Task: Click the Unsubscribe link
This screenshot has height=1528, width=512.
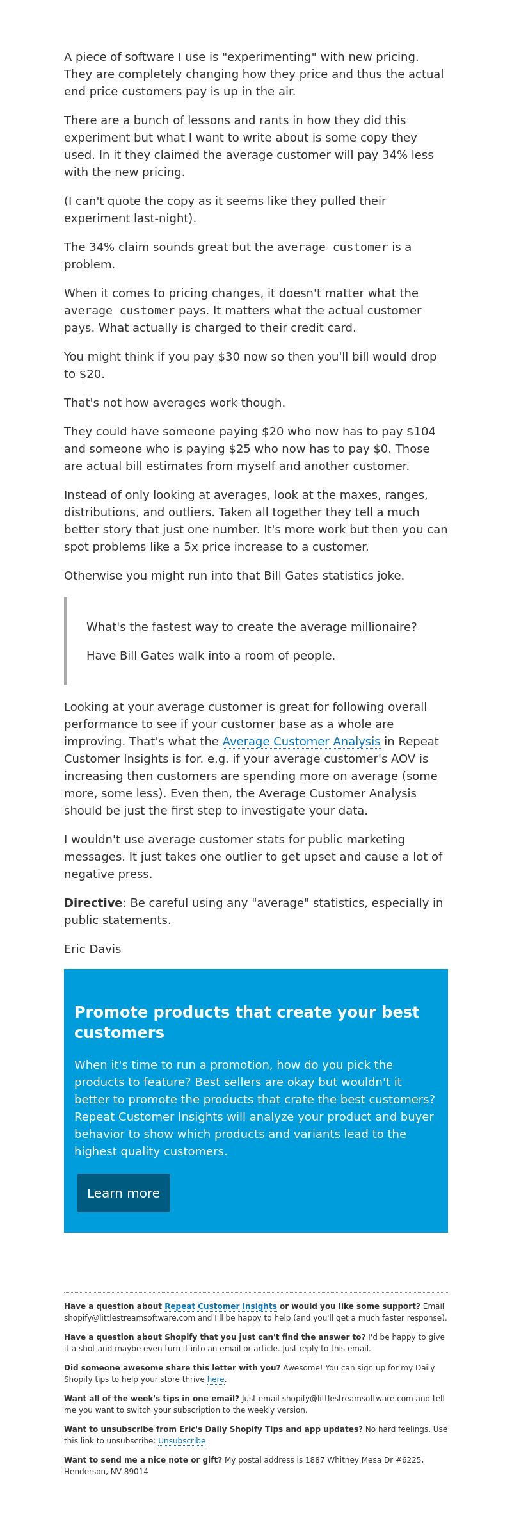Action: click(182, 1440)
